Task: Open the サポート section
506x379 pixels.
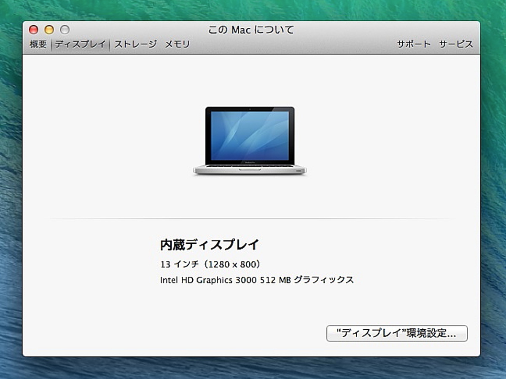Action: [x=414, y=44]
